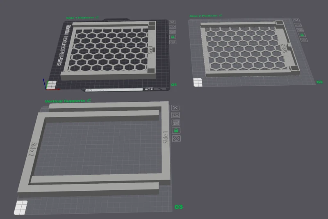328x219 pixels.
Task: Edit the Side 1 Platform plate name
Action: point(97,17)
